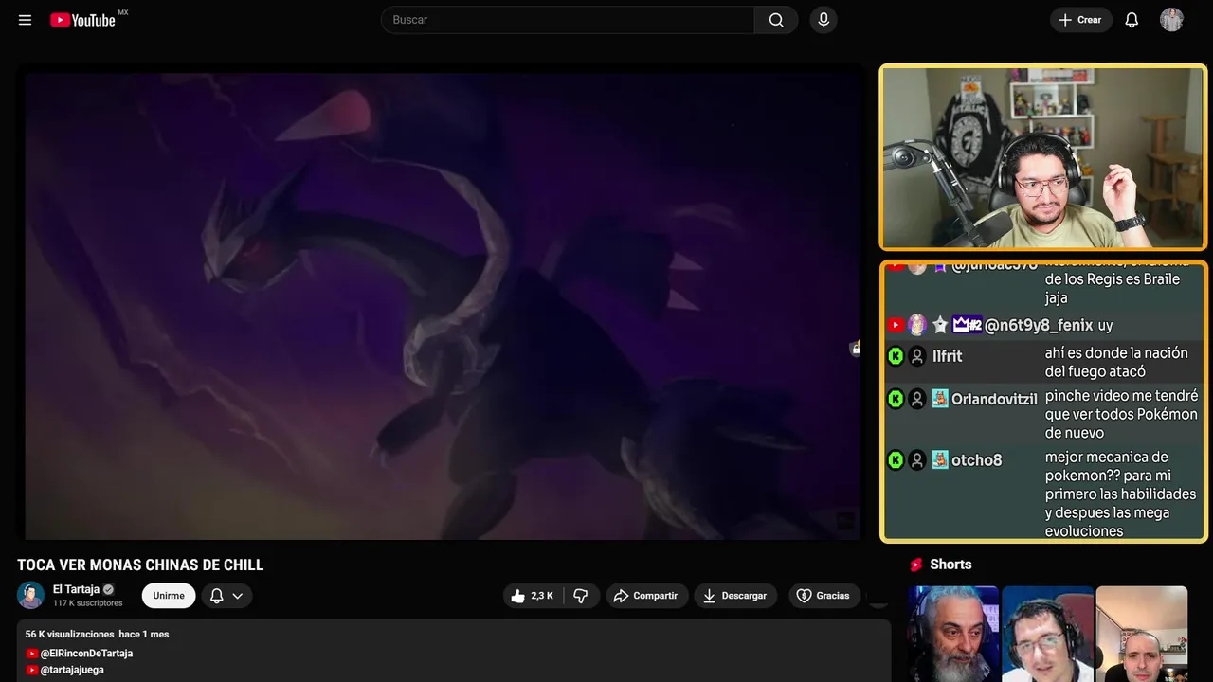
Task: Like the video with thumbs up
Action: click(533, 596)
